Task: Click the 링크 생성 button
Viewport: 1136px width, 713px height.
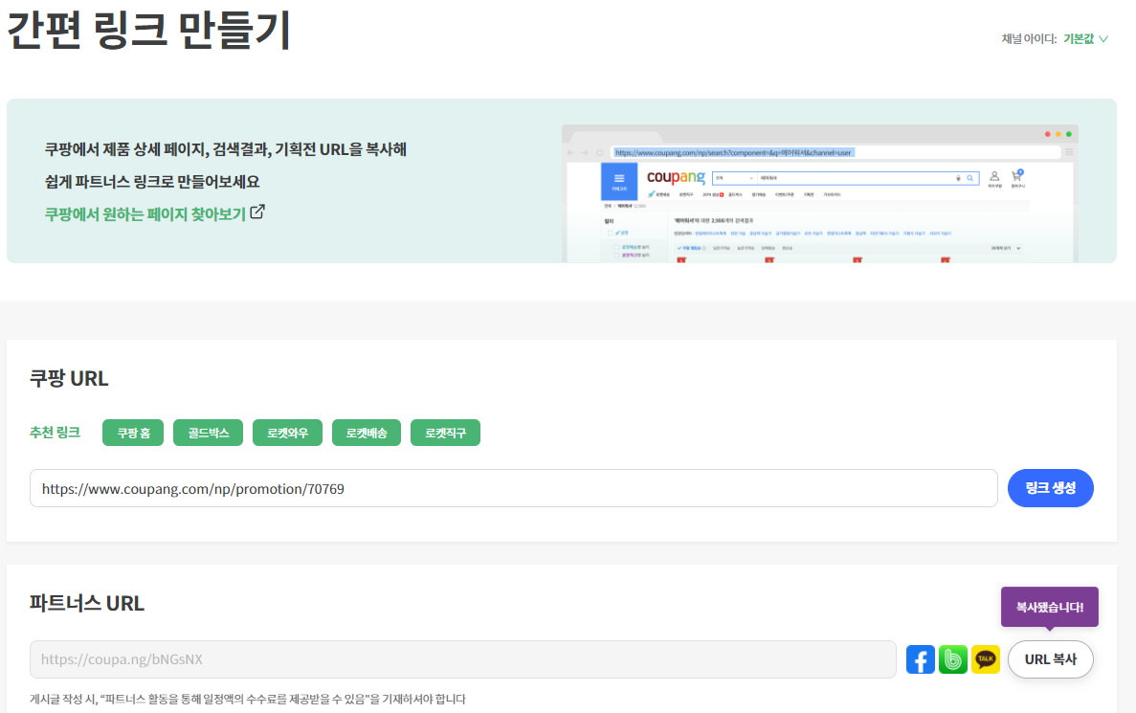Action: coord(1051,488)
